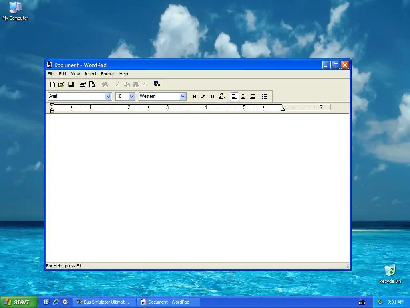
Task: Click the WordPad title bar document icon
Action: (49, 65)
